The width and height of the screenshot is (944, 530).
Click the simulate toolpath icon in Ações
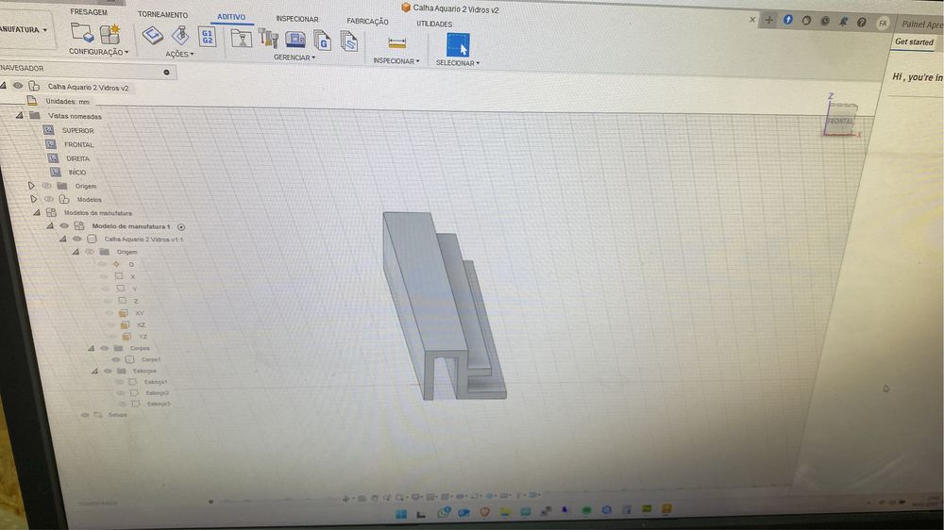pyautogui.click(x=153, y=36)
